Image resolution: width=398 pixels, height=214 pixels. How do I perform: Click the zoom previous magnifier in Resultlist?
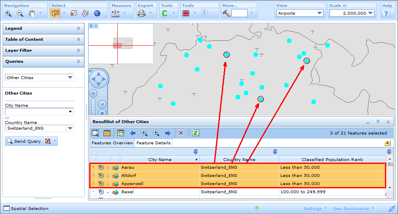tap(144, 133)
